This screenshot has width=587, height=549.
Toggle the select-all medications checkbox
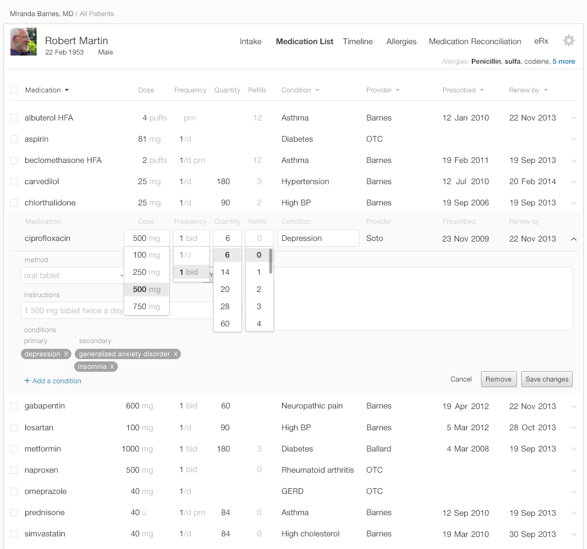(14, 90)
